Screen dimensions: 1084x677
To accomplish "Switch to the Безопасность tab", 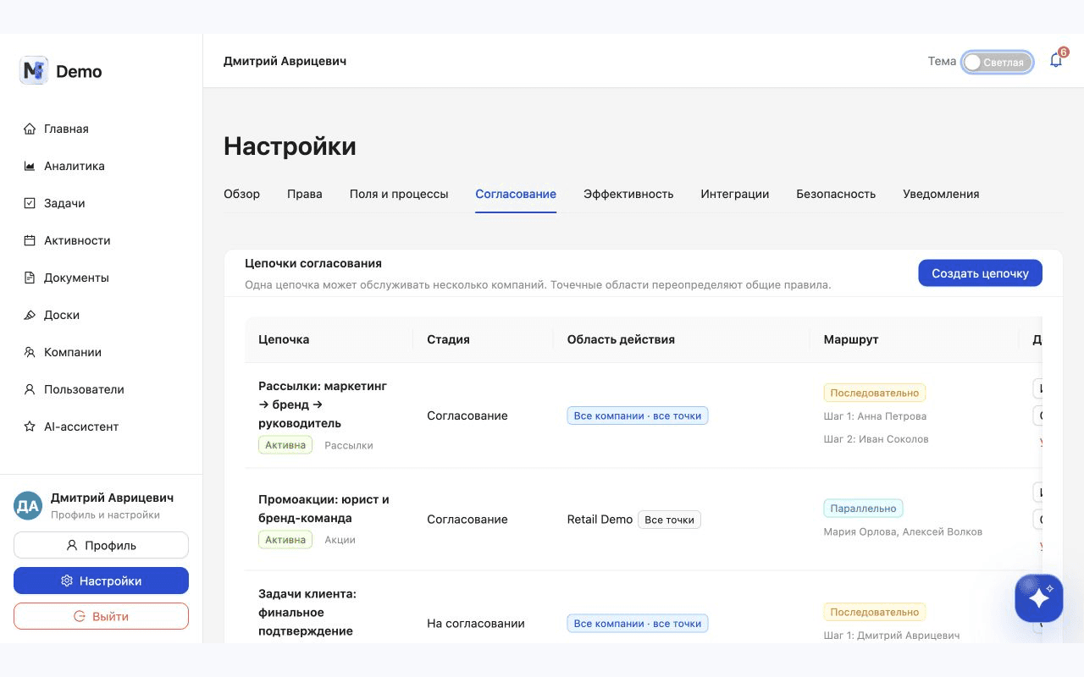I will point(836,194).
